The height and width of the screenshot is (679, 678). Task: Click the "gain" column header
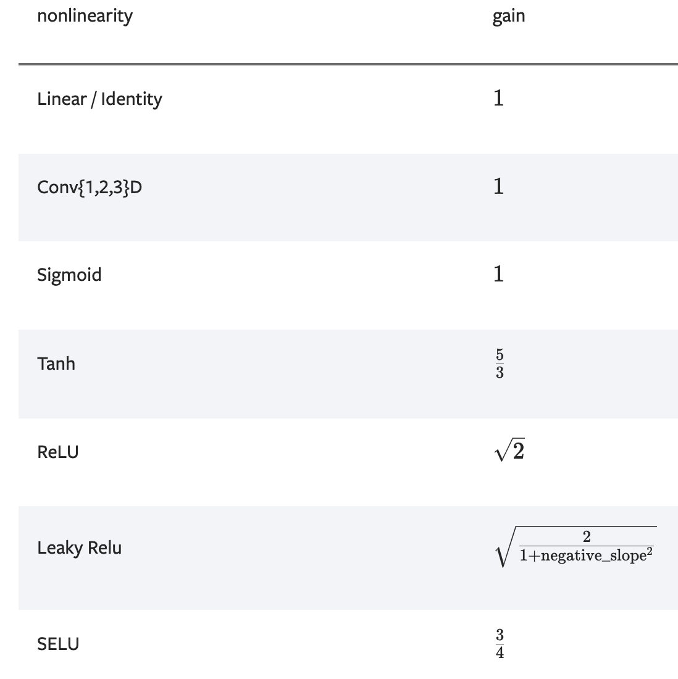[x=509, y=15]
